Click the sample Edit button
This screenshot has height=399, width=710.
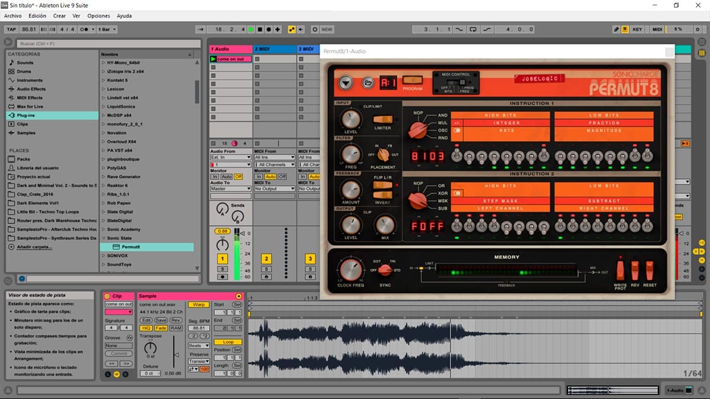point(146,320)
